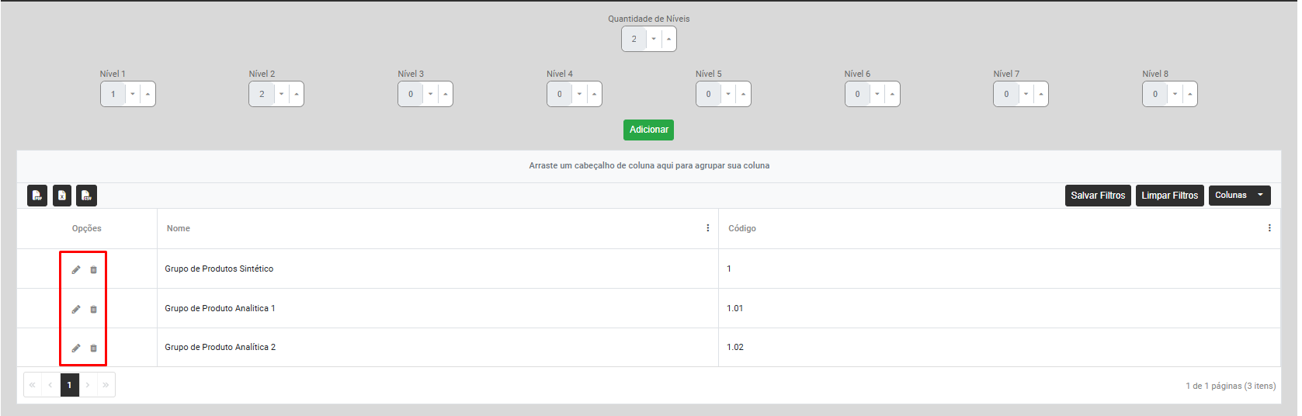Click the Limpar Filtros button
This screenshot has height=416, width=1302.
click(1169, 196)
